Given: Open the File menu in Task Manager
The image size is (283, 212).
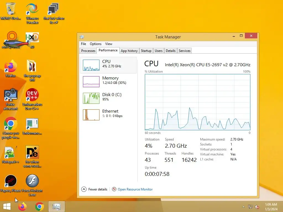Looking at the screenshot, I should pos(83,44).
